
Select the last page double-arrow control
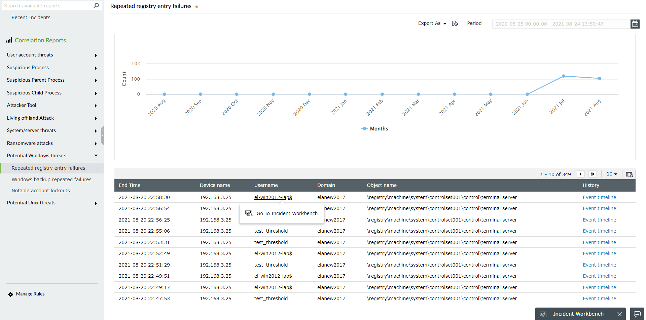593,174
